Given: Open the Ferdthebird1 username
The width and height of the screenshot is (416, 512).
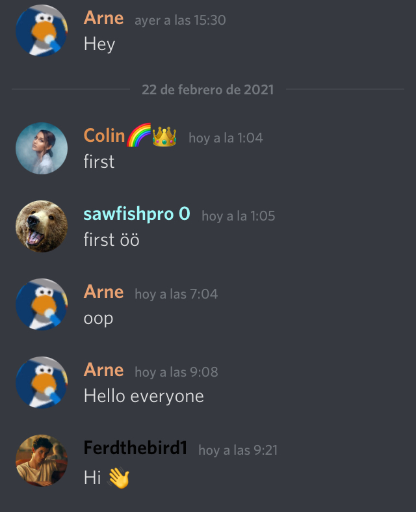Looking at the screenshot, I should pyautogui.click(x=135, y=448).
